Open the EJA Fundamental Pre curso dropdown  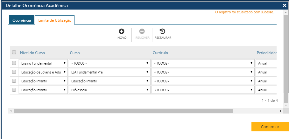(110, 72)
